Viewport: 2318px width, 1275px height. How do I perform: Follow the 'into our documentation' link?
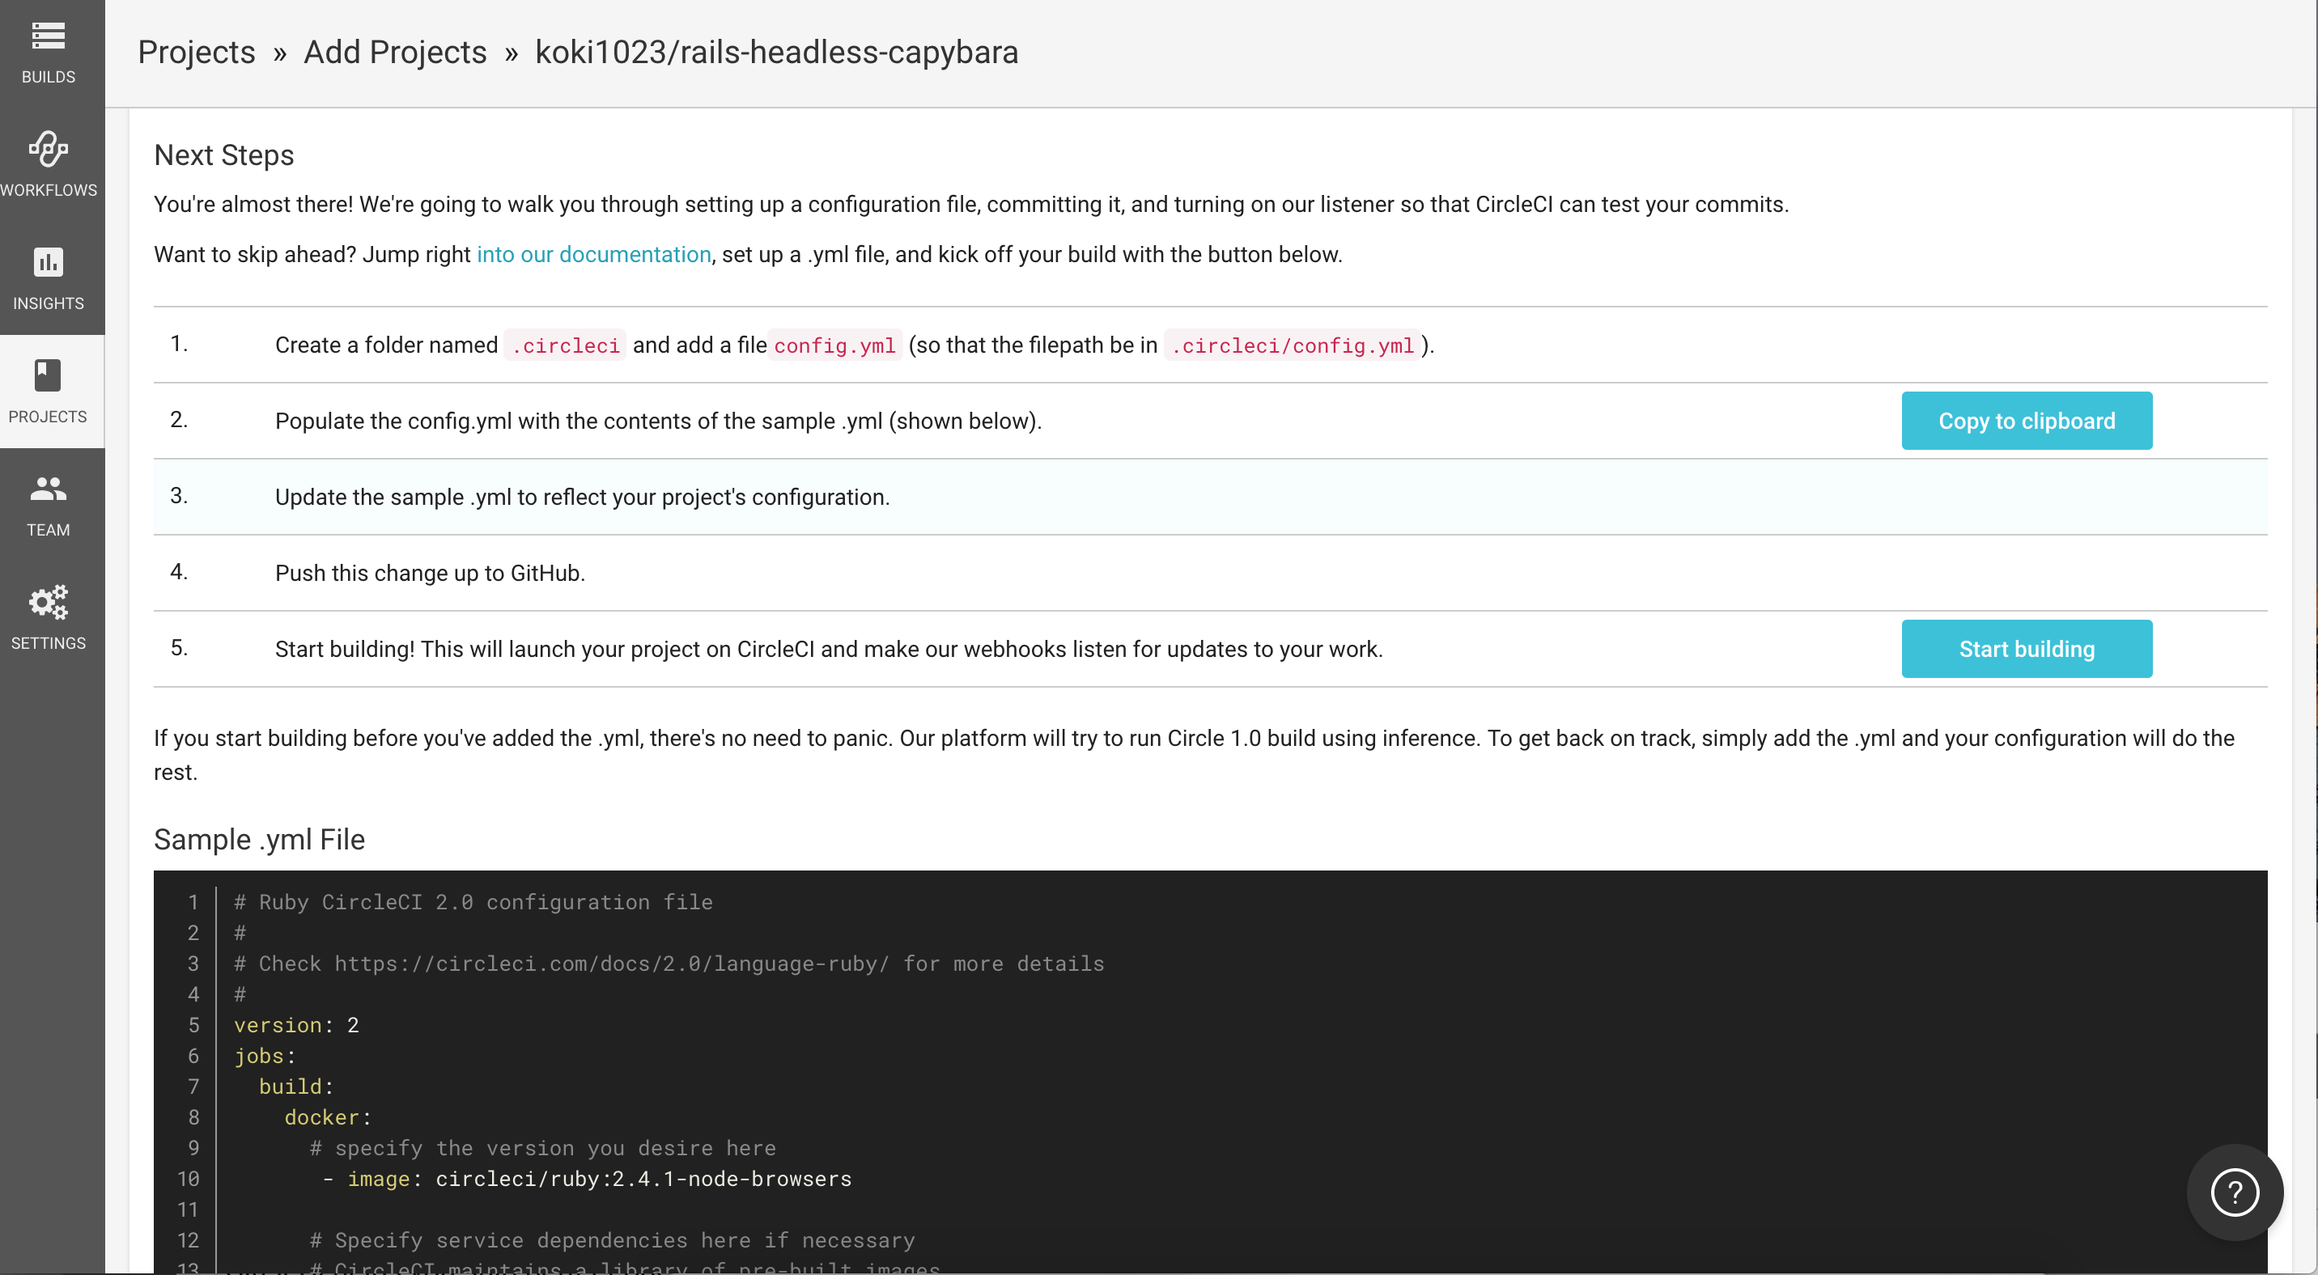pos(594,255)
